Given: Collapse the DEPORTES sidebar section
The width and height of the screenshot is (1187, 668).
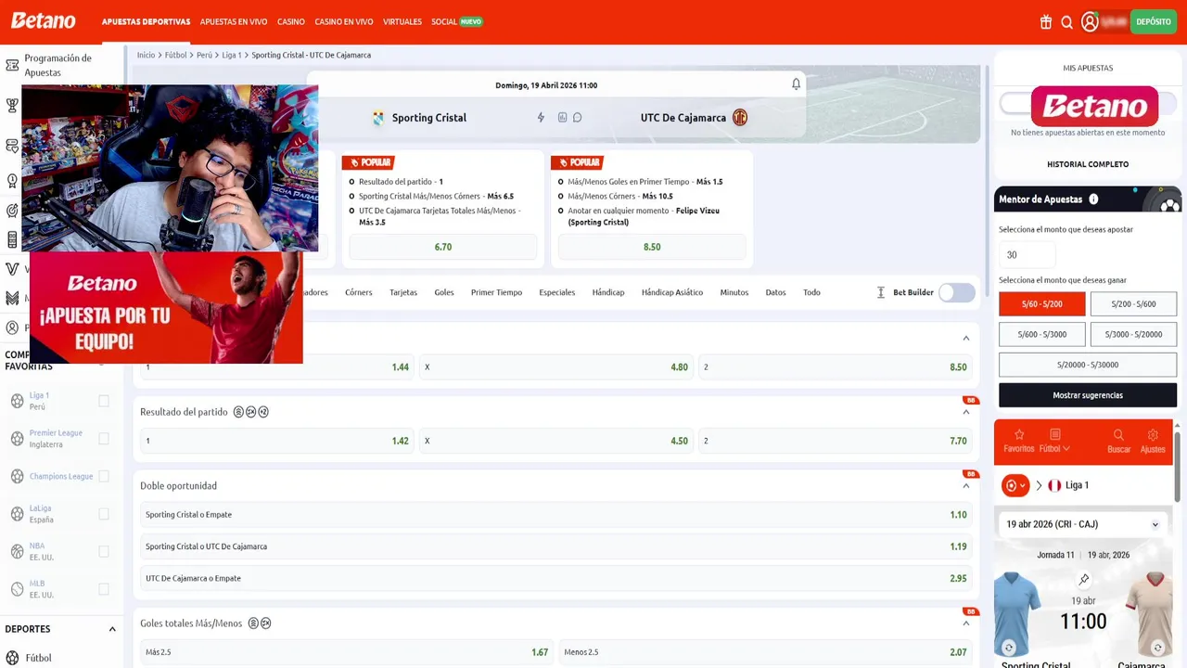Looking at the screenshot, I should pyautogui.click(x=112, y=629).
